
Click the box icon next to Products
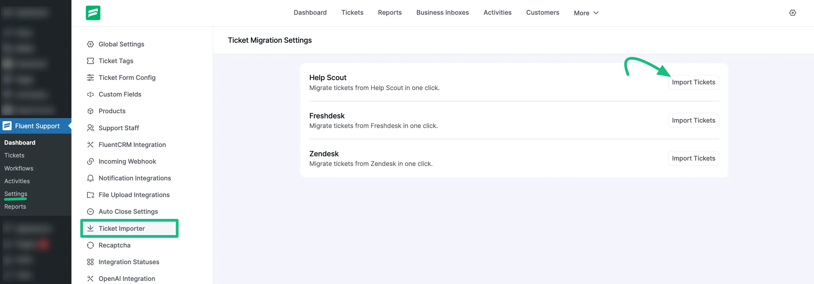[91, 111]
